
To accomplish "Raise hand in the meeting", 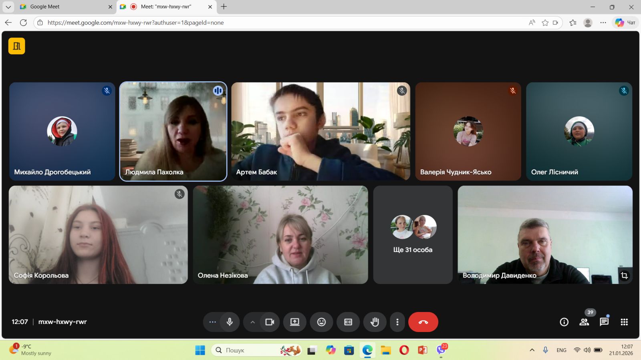I will pos(375,322).
